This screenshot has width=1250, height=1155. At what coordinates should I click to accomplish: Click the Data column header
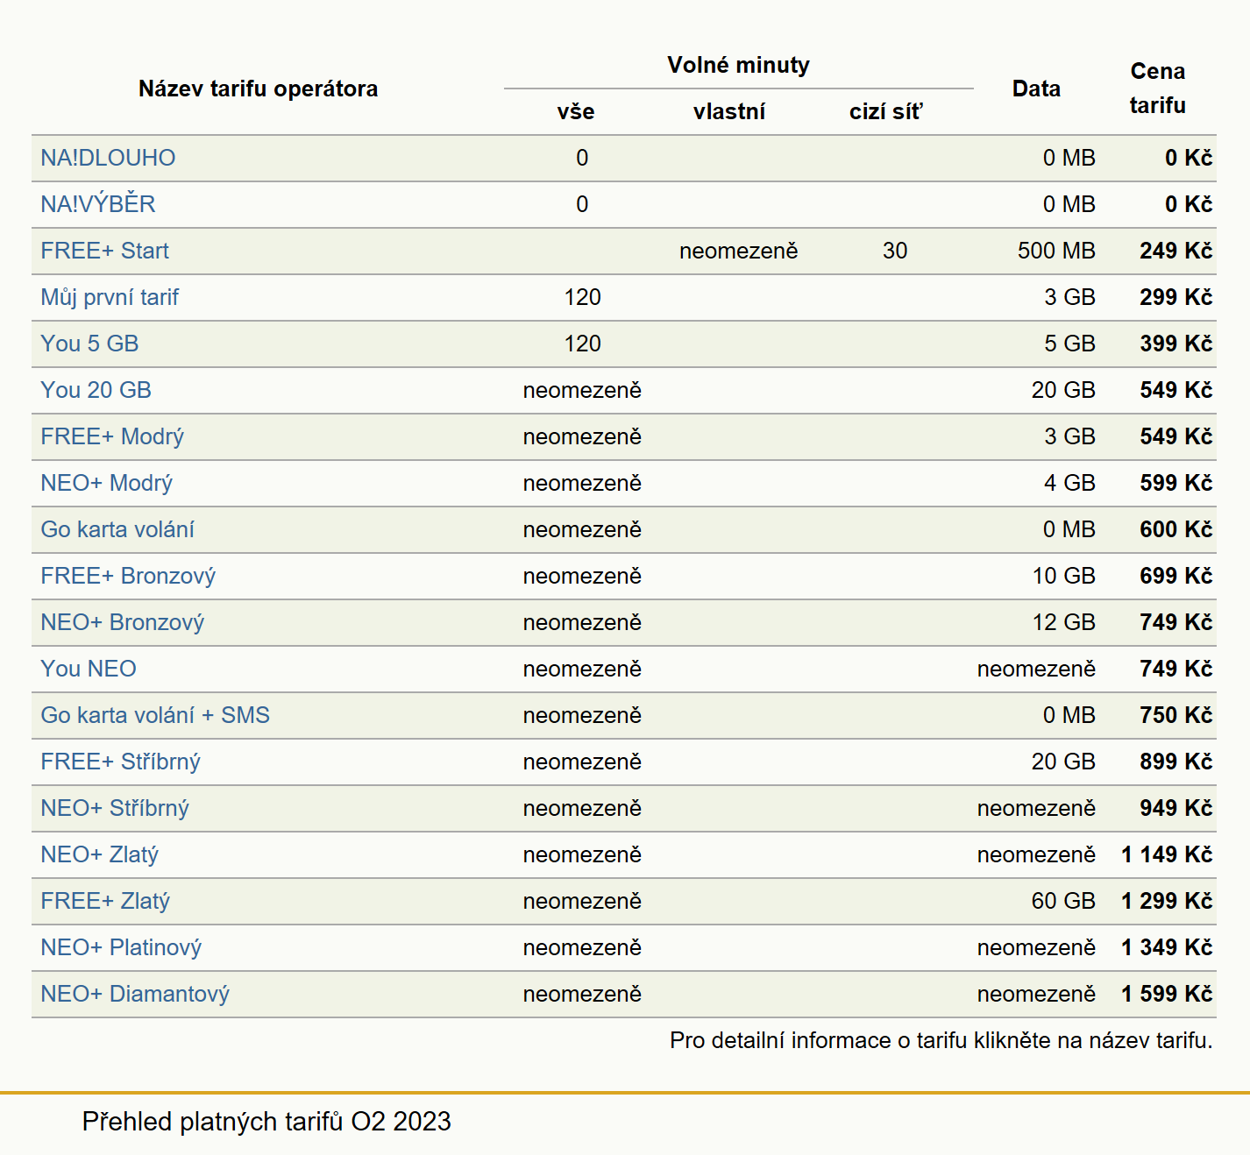tap(1036, 89)
